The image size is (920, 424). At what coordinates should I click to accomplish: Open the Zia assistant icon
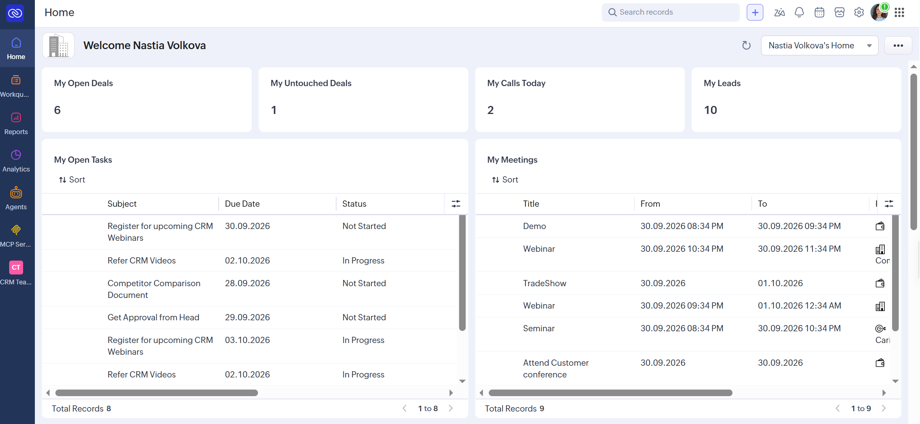pos(779,12)
